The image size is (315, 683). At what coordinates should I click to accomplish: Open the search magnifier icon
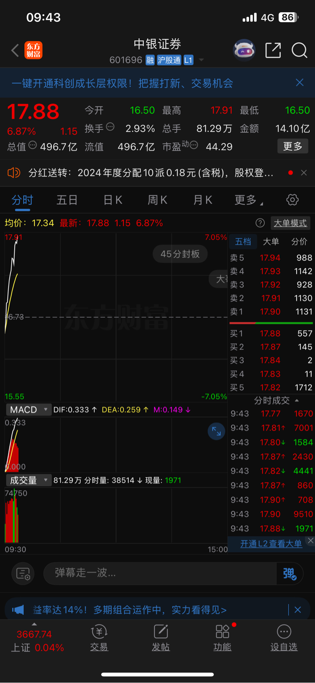[x=299, y=51]
